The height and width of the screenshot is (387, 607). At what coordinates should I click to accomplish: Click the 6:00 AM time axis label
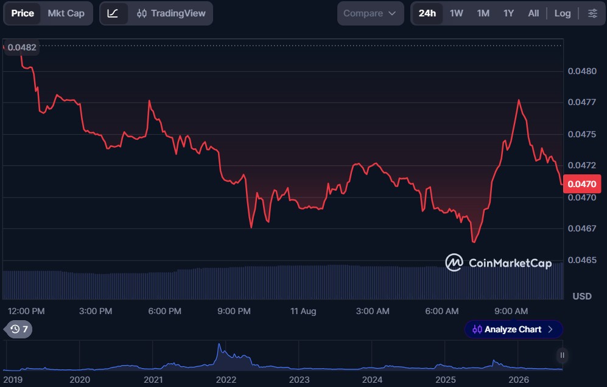tap(441, 311)
